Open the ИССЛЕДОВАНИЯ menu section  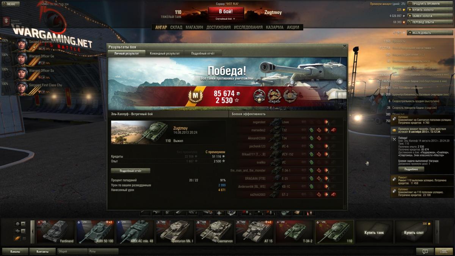[248, 27]
